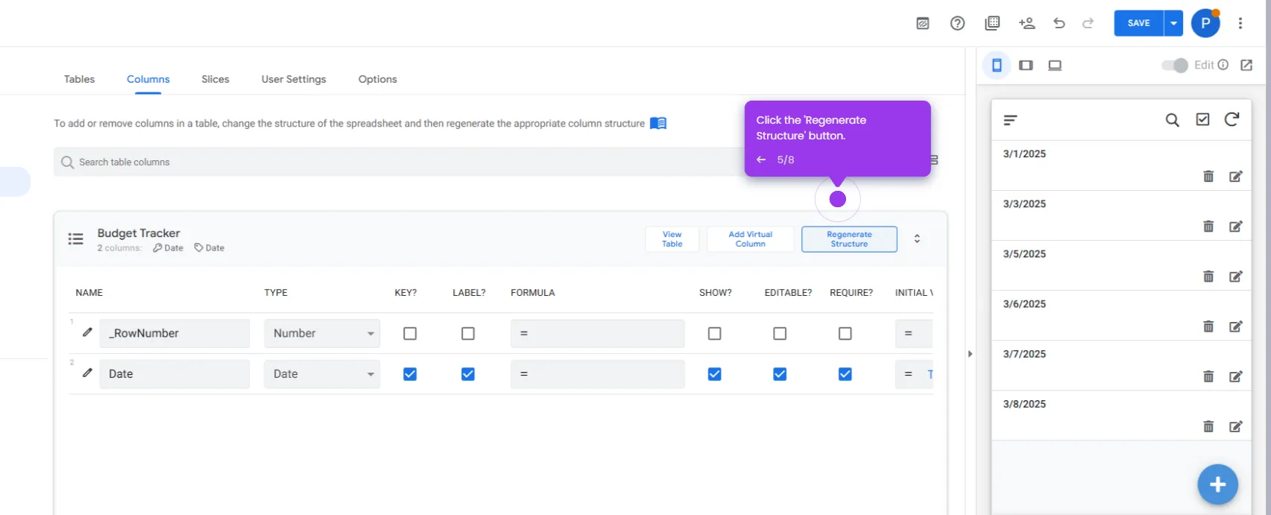Click the undo arrow icon
1271x515 pixels.
[x=1059, y=23]
